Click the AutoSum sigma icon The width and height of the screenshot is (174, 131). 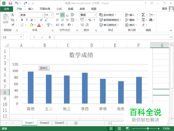(143, 15)
